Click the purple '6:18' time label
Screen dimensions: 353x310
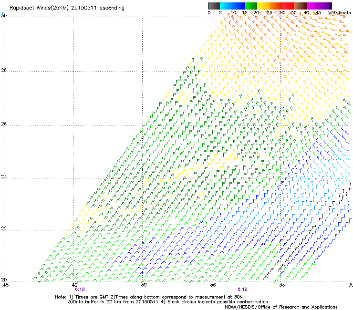[80, 289]
